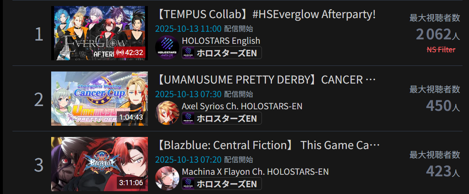The image size is (469, 194).
Task: Click the ホロスターズEN tag on the Axel Syrios entry
Action: [222, 118]
